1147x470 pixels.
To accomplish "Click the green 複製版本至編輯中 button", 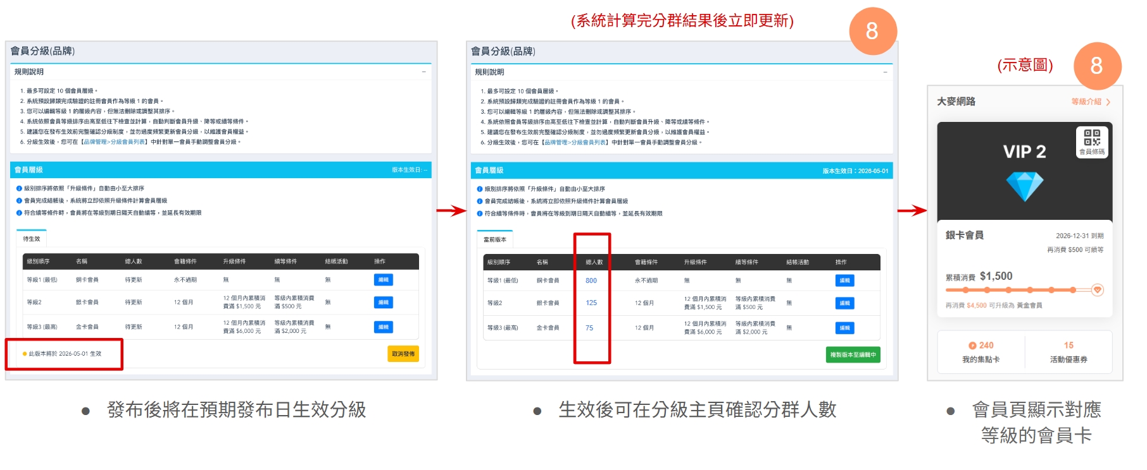I will tap(853, 355).
